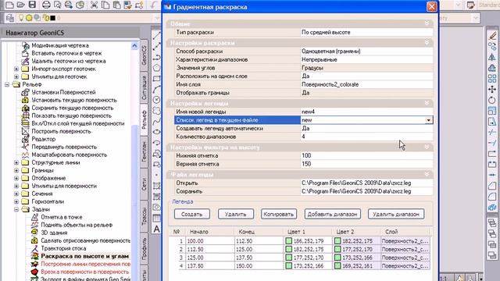Click the Paste clipboard icon
This screenshot has width=500, height=281.
(x=116, y=5)
